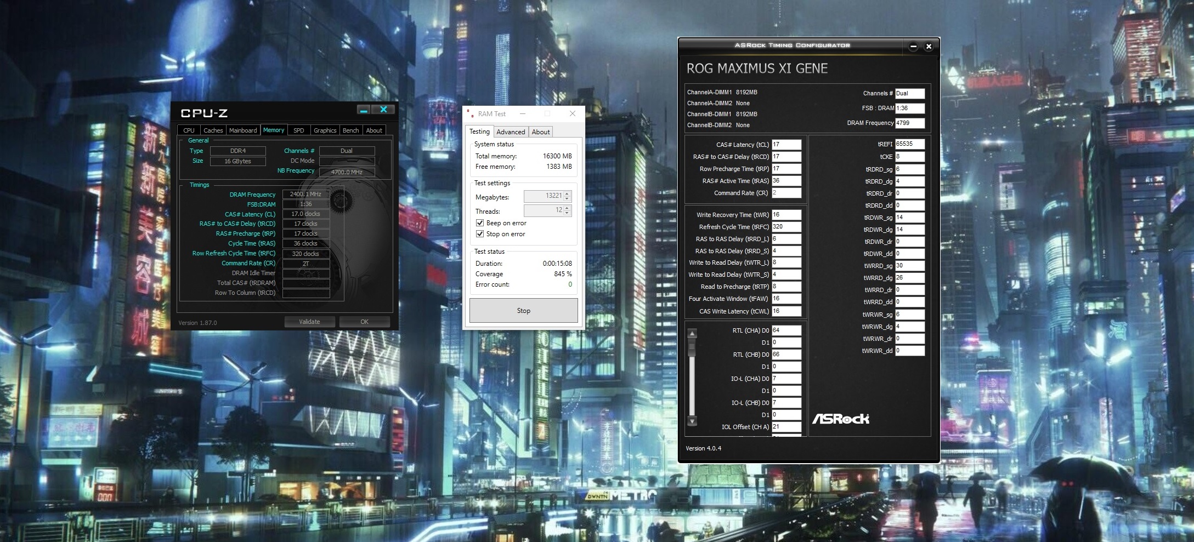The image size is (1194, 542).
Task: Toggle Beep on error checkbox
Action: point(480,223)
